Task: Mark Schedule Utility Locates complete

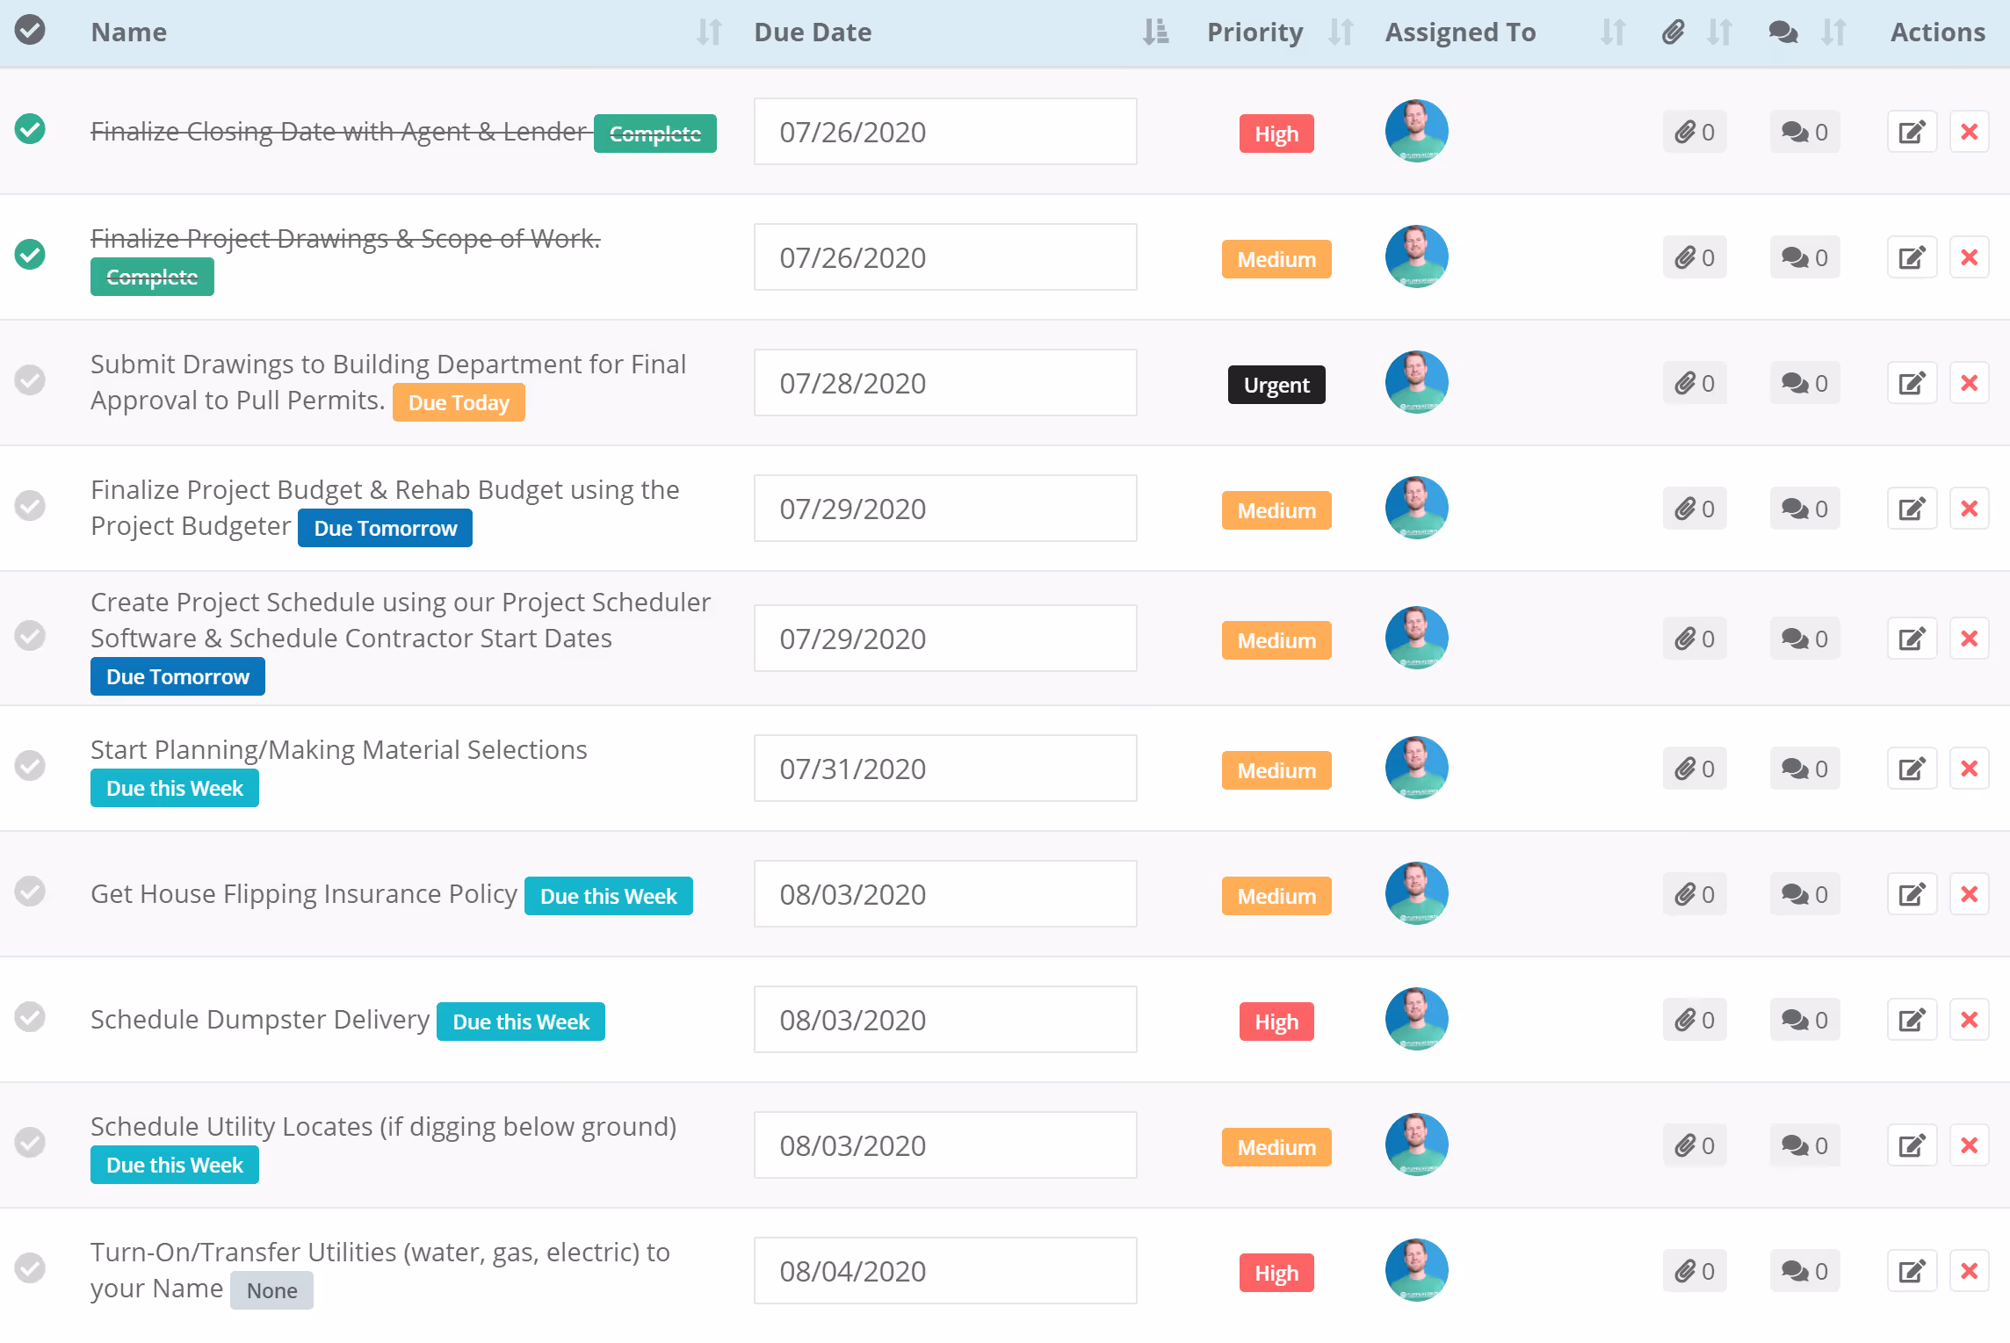Action: 30,1143
